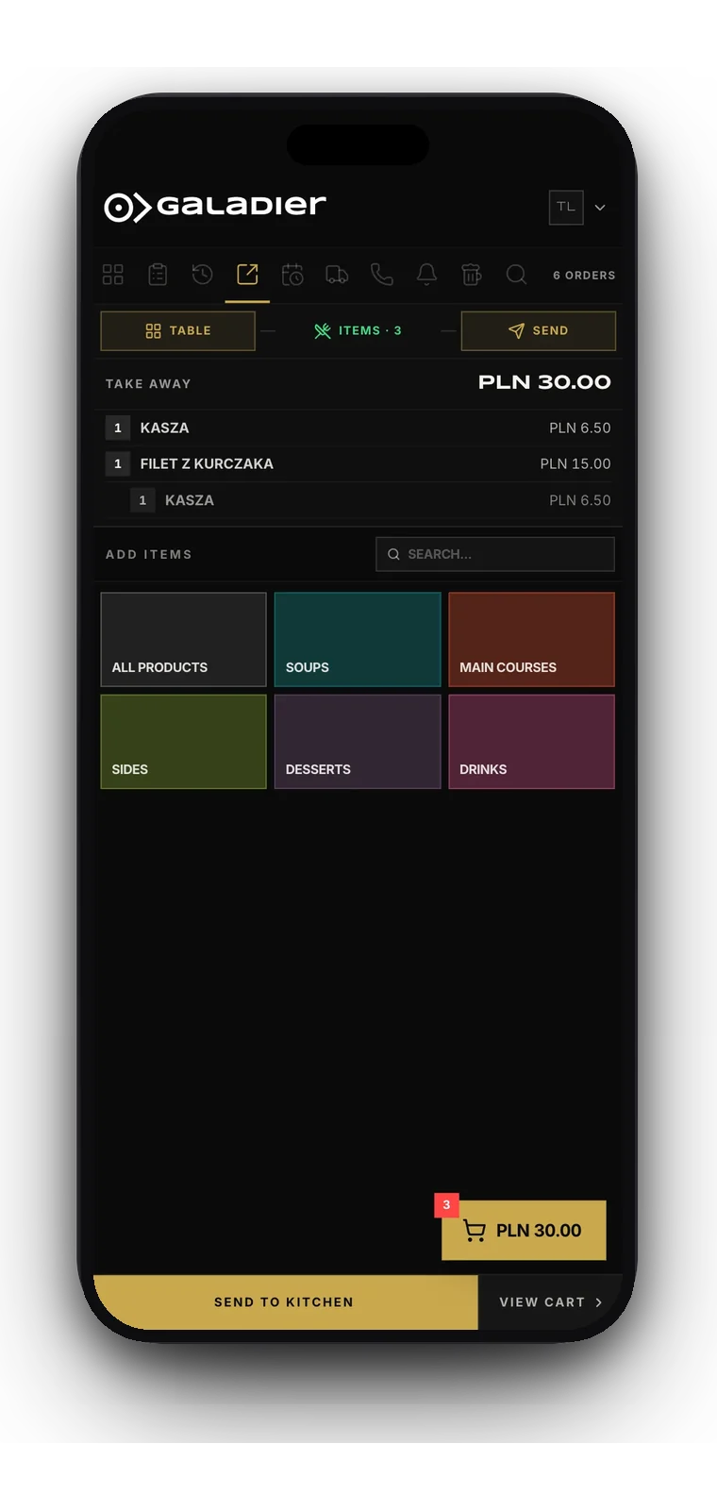Open the PLN 30.00 cart button
The image size is (717, 1511).
[x=524, y=1231]
